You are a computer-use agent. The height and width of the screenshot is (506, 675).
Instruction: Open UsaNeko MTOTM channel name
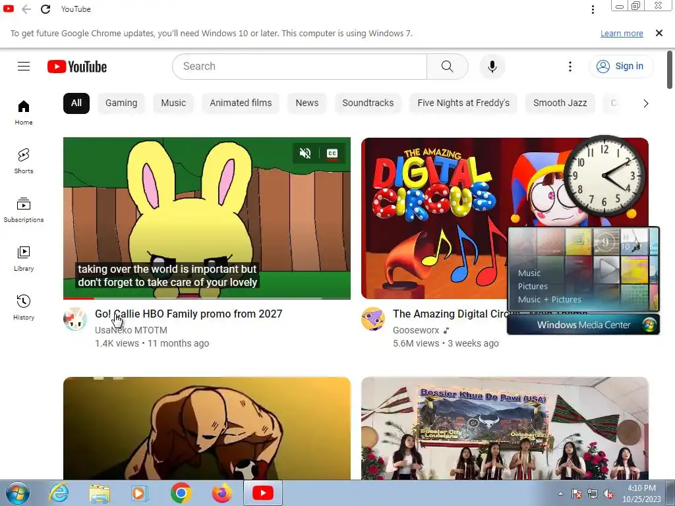point(131,330)
